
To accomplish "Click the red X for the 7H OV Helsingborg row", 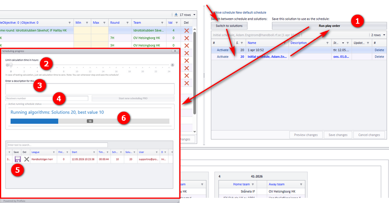I will (187, 38).
